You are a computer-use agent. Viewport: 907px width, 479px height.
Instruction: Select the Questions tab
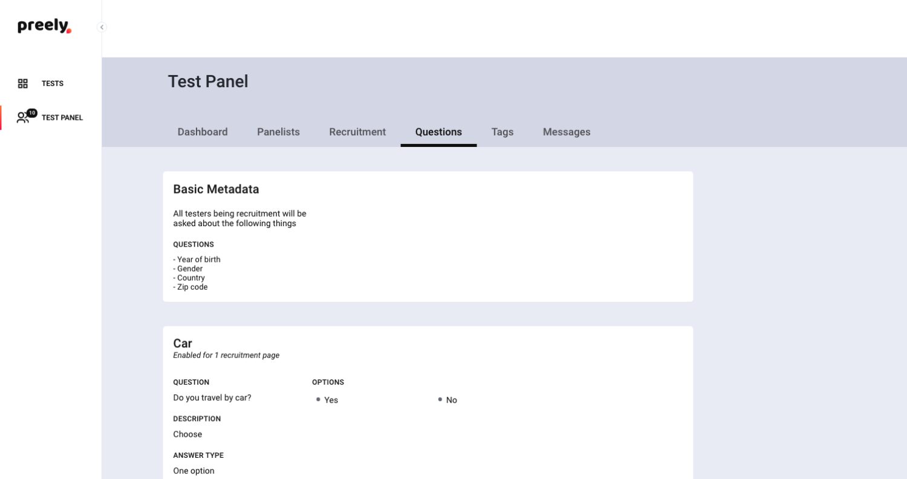coord(438,132)
